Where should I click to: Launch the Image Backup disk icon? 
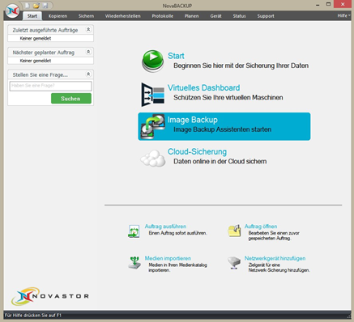(153, 126)
